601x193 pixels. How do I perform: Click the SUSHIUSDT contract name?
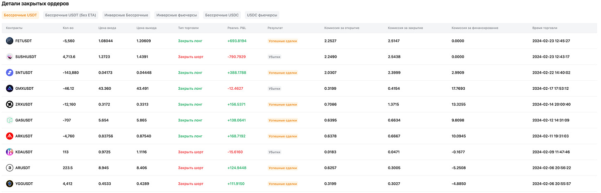[26, 57]
